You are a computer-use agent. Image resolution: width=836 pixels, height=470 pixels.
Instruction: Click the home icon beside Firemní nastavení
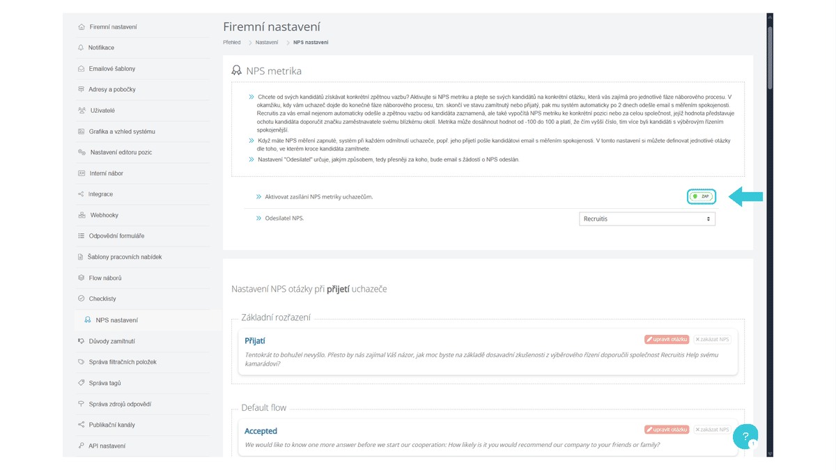click(x=82, y=26)
